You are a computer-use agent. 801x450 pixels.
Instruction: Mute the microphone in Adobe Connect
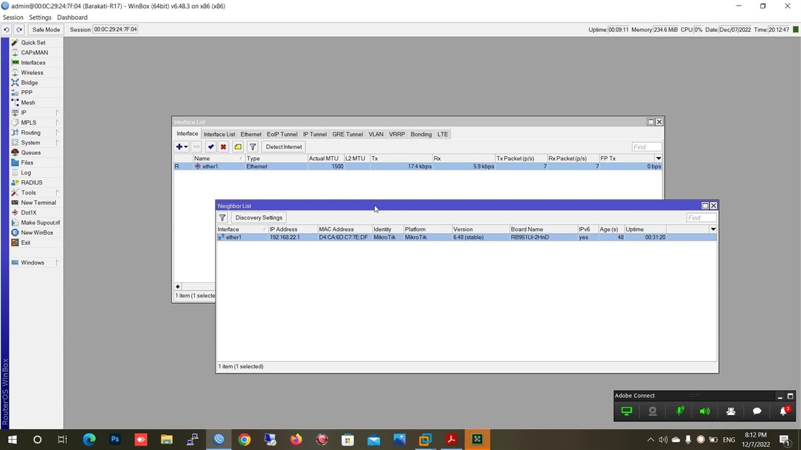(x=679, y=411)
